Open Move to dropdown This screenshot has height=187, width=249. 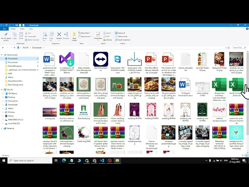(45, 37)
